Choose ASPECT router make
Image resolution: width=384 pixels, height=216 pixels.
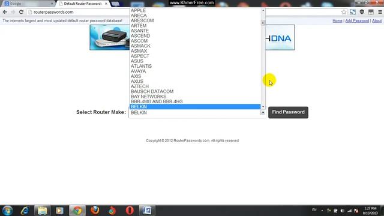pyautogui.click(x=195, y=56)
